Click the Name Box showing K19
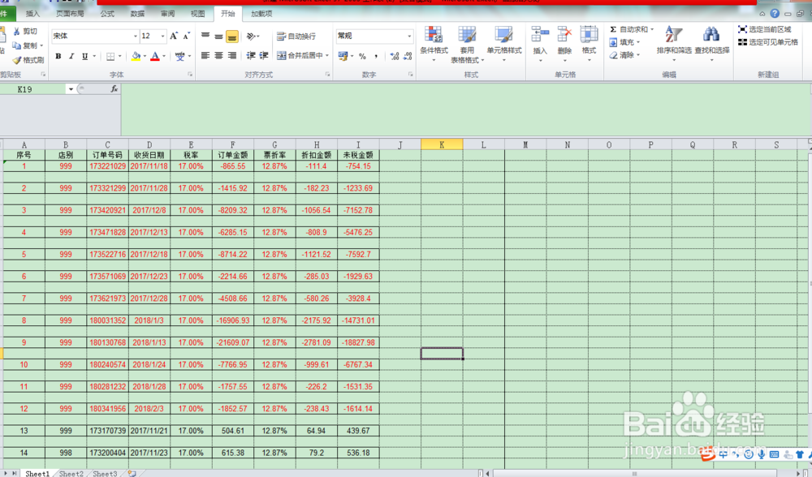Image resolution: width=812 pixels, height=477 pixels. 34,89
